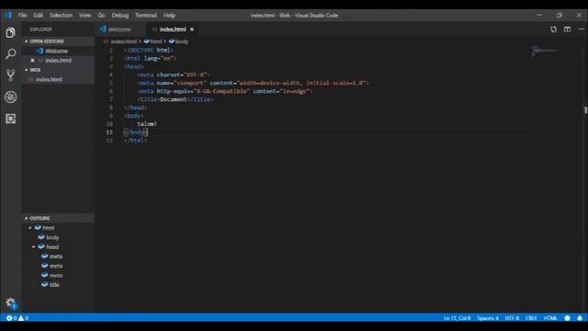Open the Manage gear icon
The height and width of the screenshot is (331, 588).
click(x=10, y=302)
